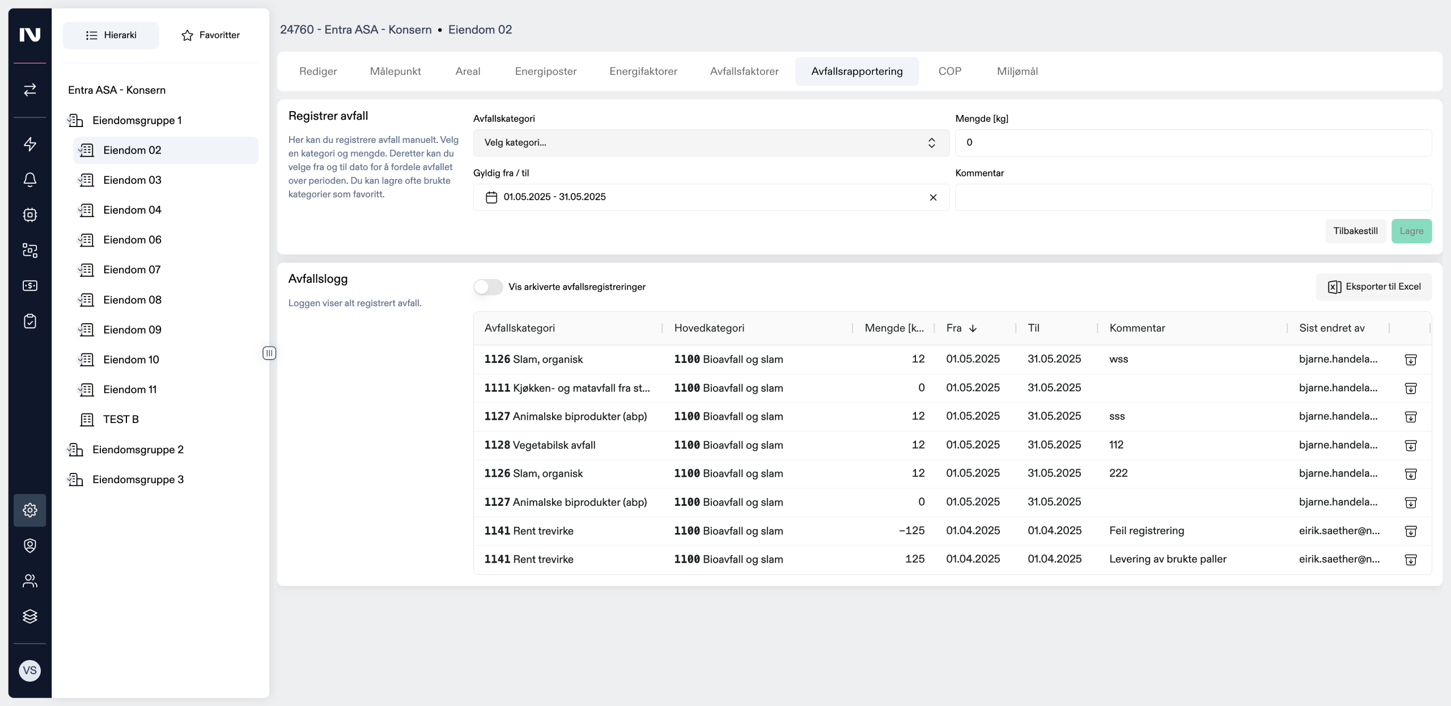The height and width of the screenshot is (706, 1451).
Task: Collapse the sidebar panel resize handle
Action: click(269, 353)
